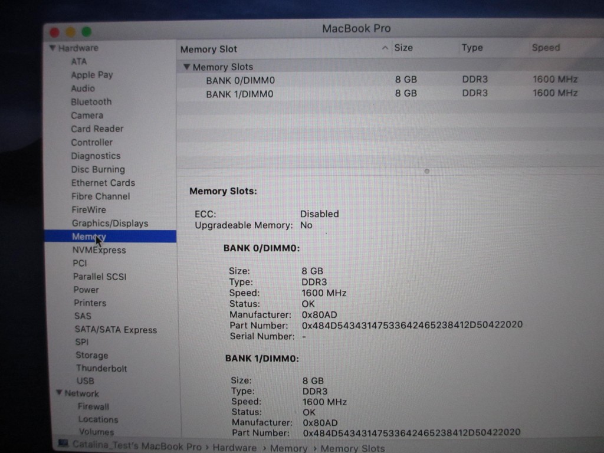Open SATA/SATA Express entry
The image size is (604, 453).
click(116, 330)
